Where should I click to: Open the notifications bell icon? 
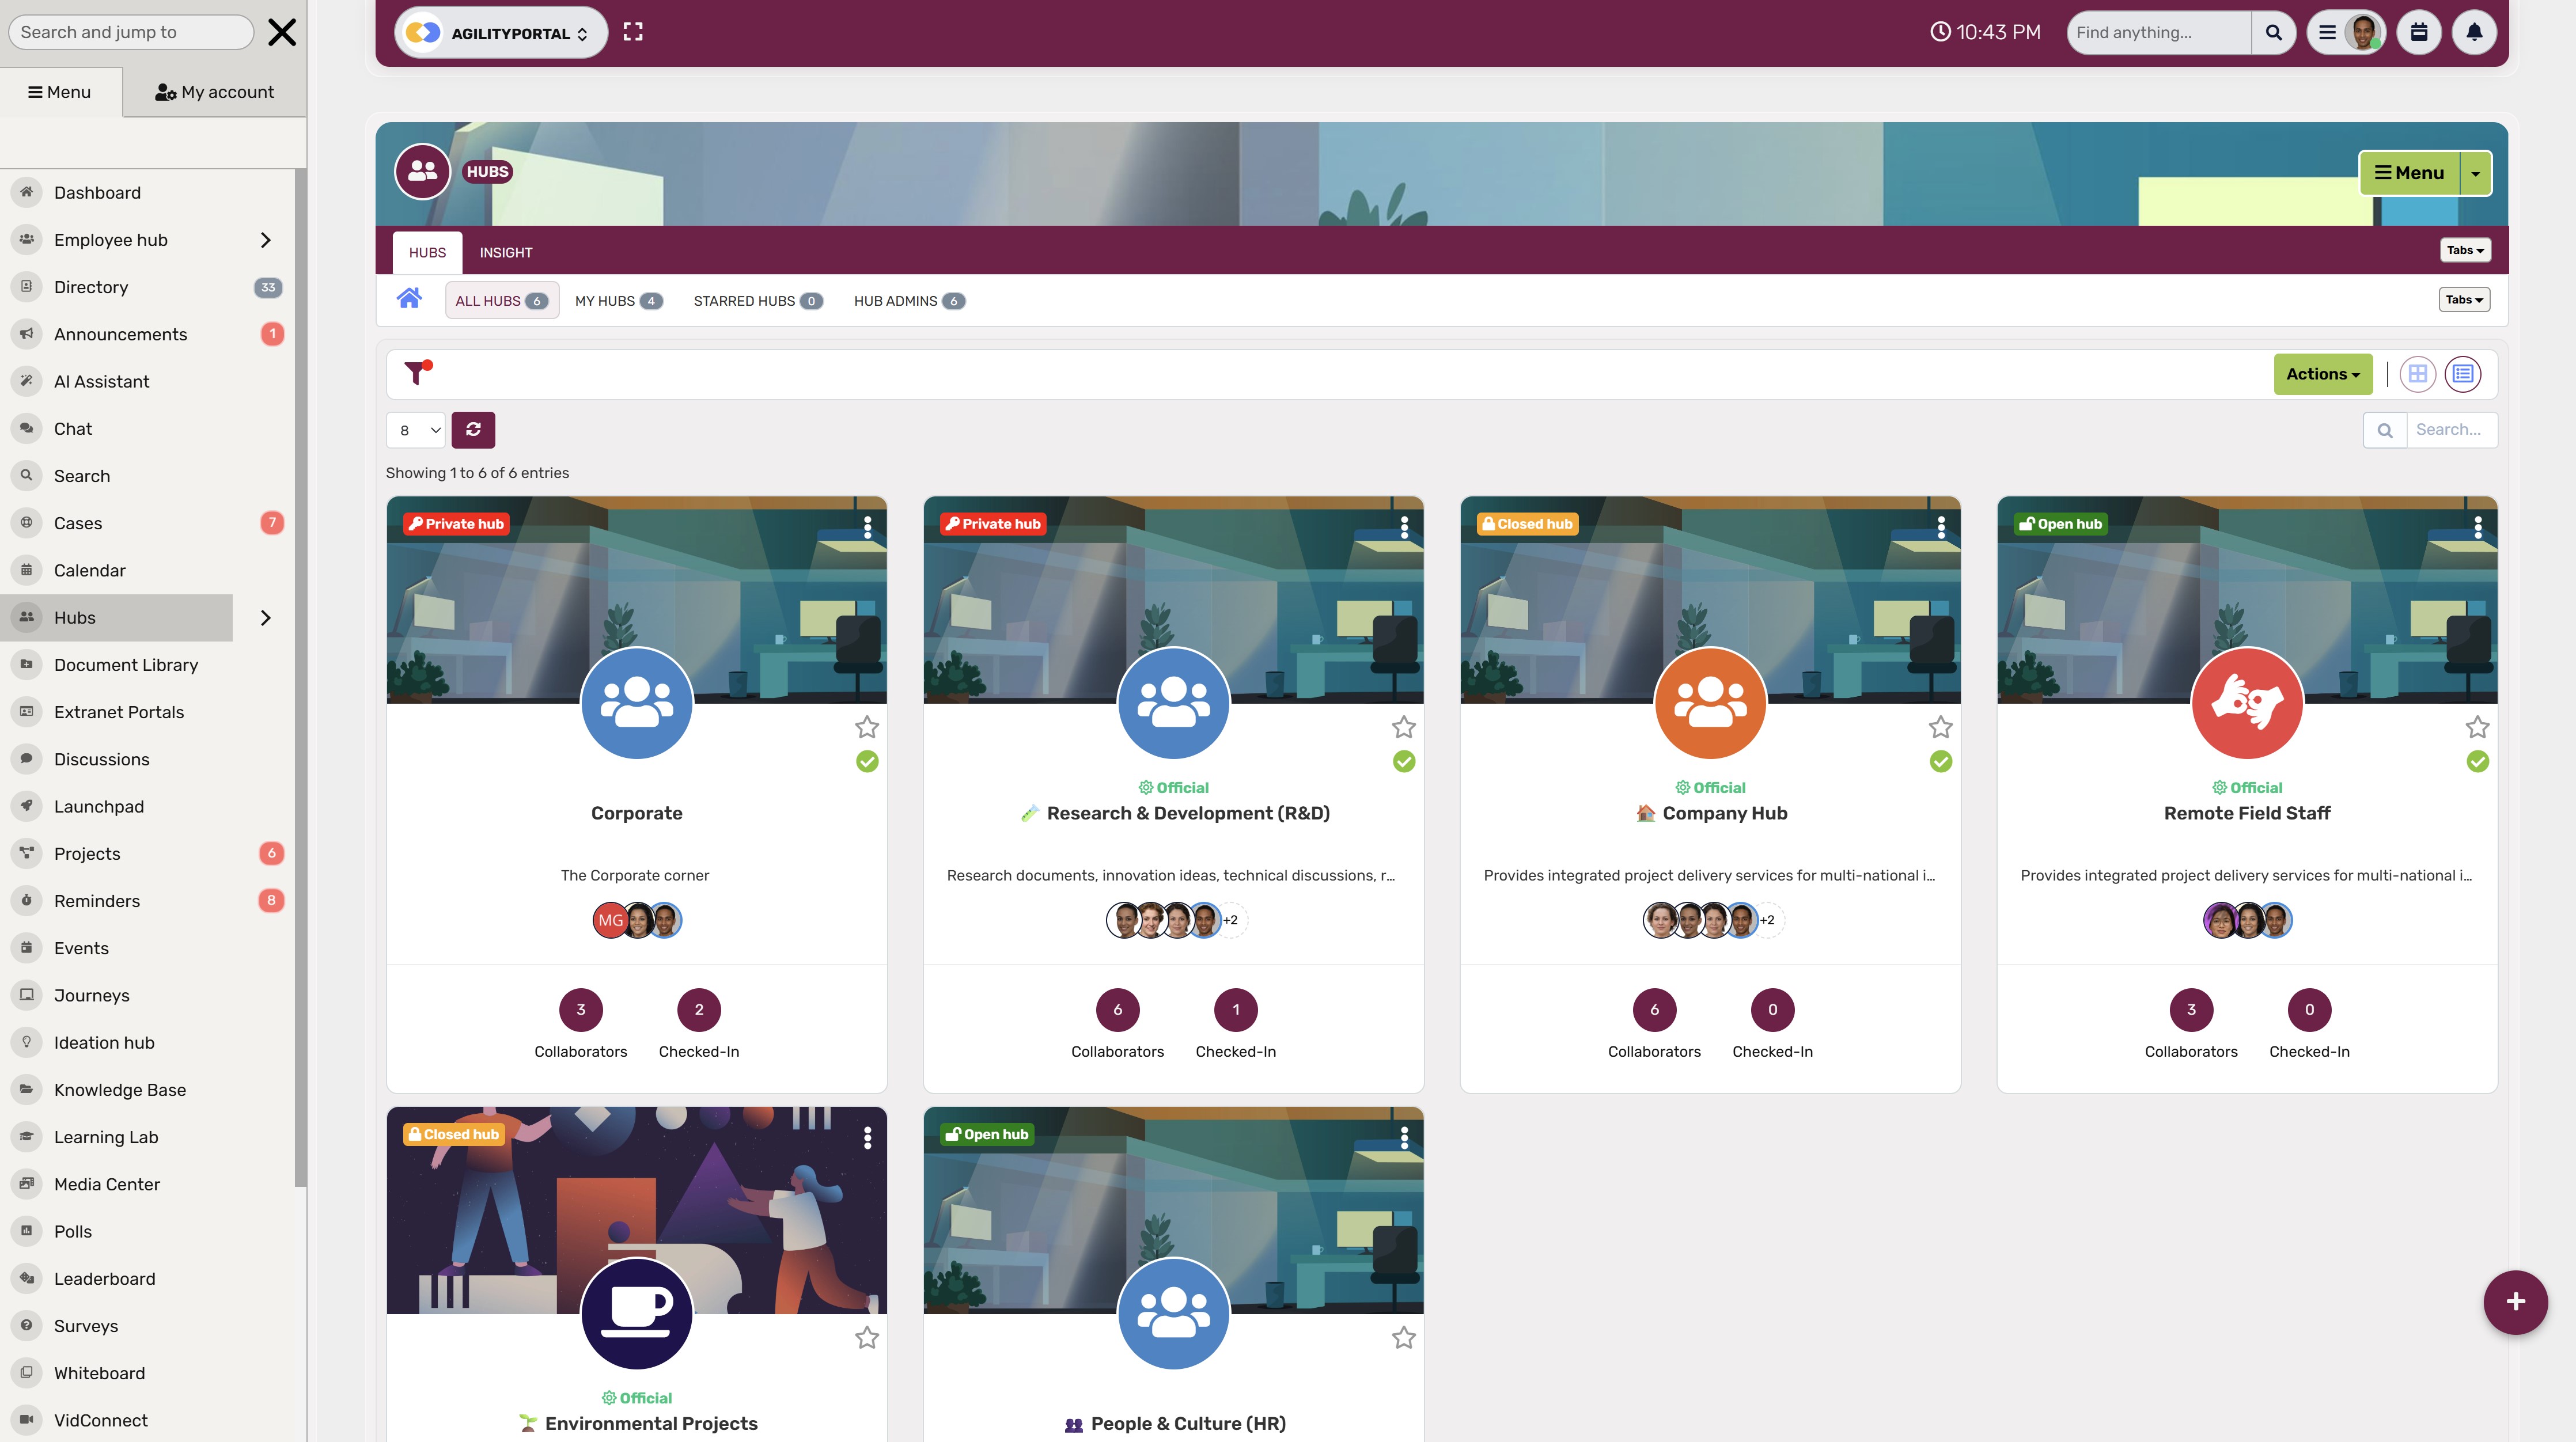pos(2474,32)
